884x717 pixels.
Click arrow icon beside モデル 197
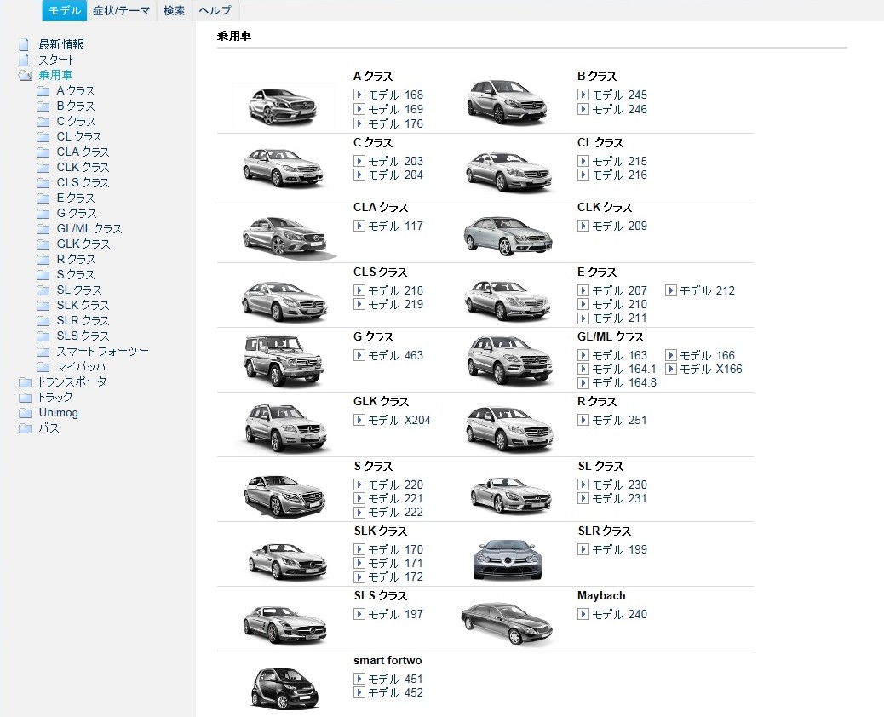pos(359,615)
